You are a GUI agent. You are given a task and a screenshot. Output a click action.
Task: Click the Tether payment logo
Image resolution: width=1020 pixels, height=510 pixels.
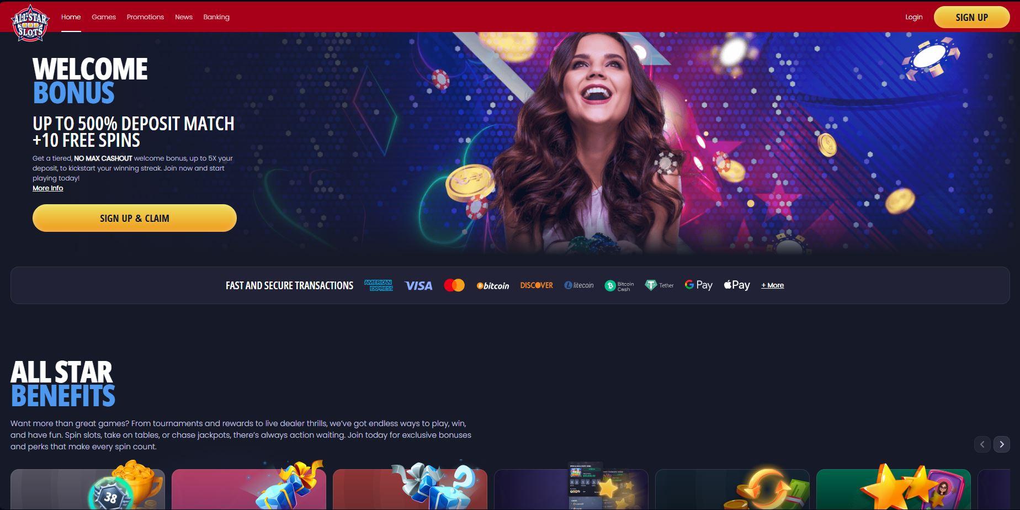coord(659,285)
